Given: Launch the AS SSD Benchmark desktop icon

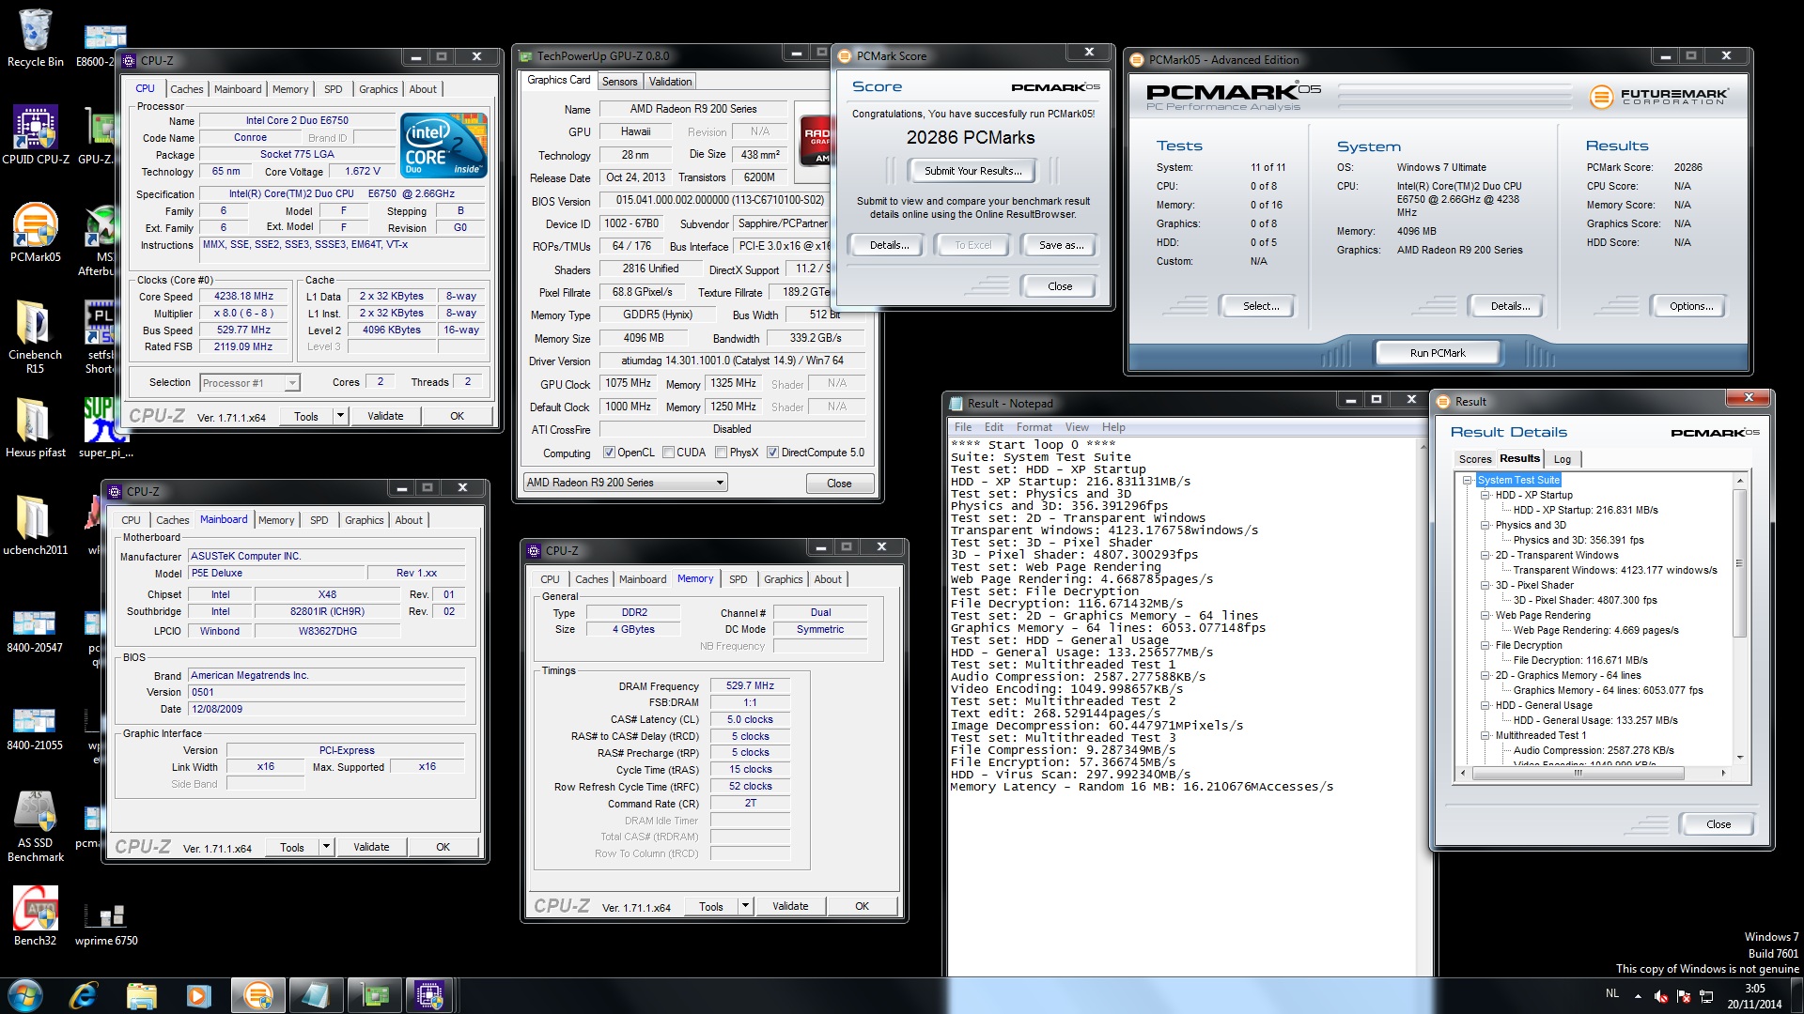Looking at the screenshot, I should click(x=35, y=826).
